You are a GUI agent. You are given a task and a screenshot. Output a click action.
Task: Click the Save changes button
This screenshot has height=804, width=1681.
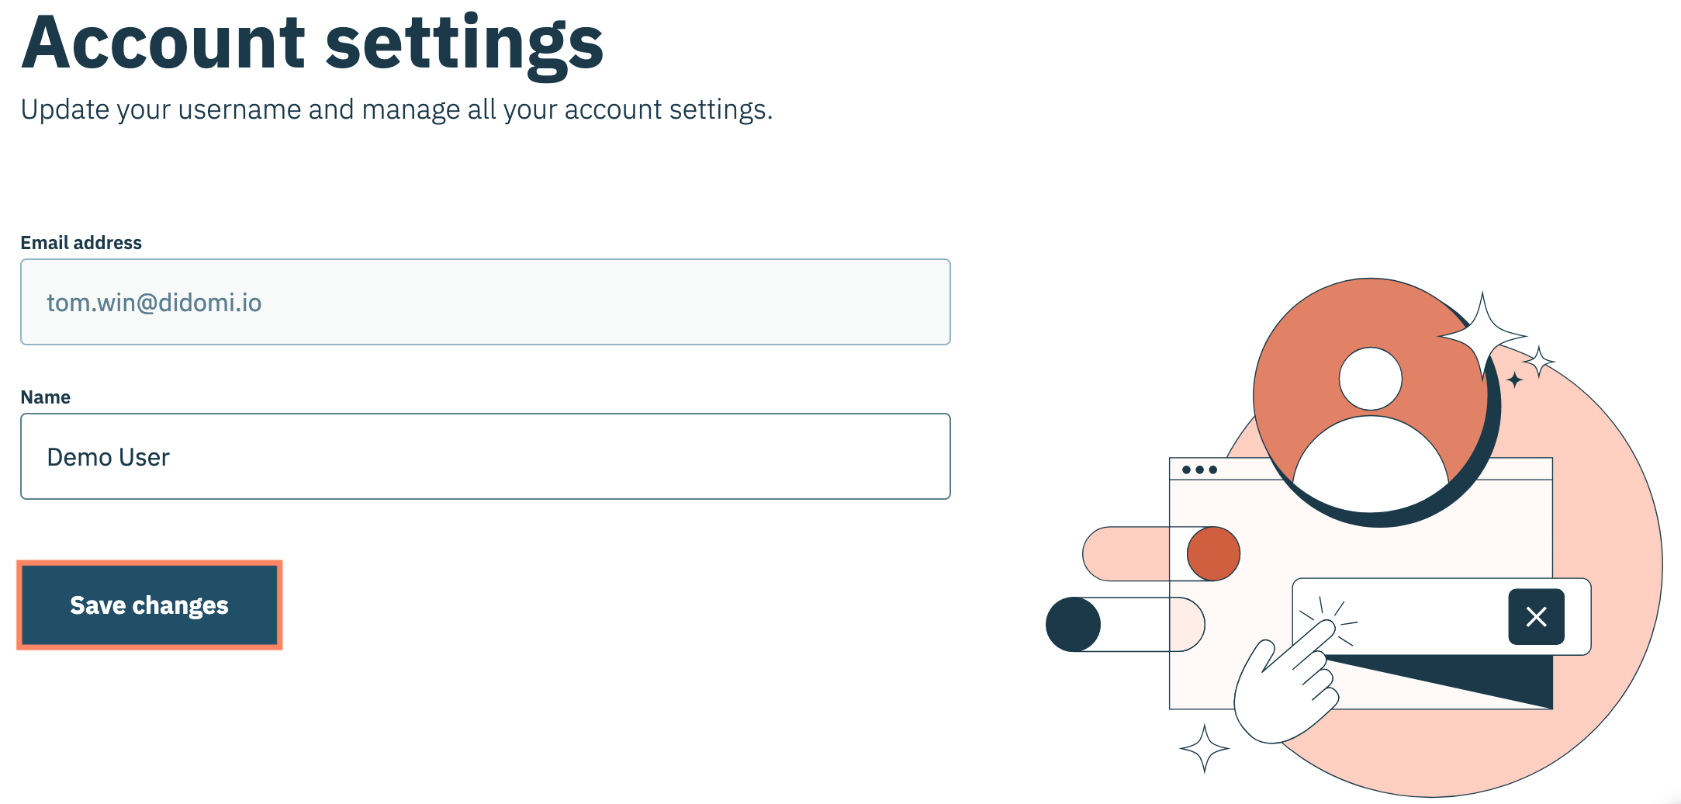point(149,605)
